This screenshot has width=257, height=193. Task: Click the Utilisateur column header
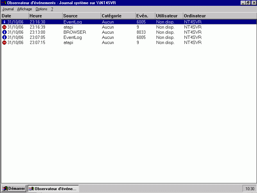pos(169,16)
